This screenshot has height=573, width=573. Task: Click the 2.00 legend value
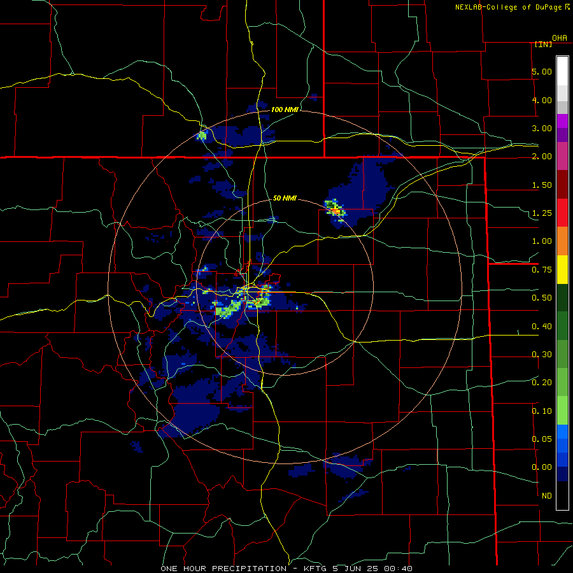[542, 157]
